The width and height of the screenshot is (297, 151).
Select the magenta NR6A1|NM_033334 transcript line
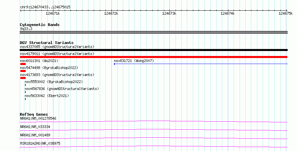pos(154,130)
